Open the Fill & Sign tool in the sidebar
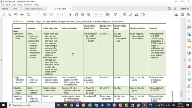 click(x=189, y=86)
